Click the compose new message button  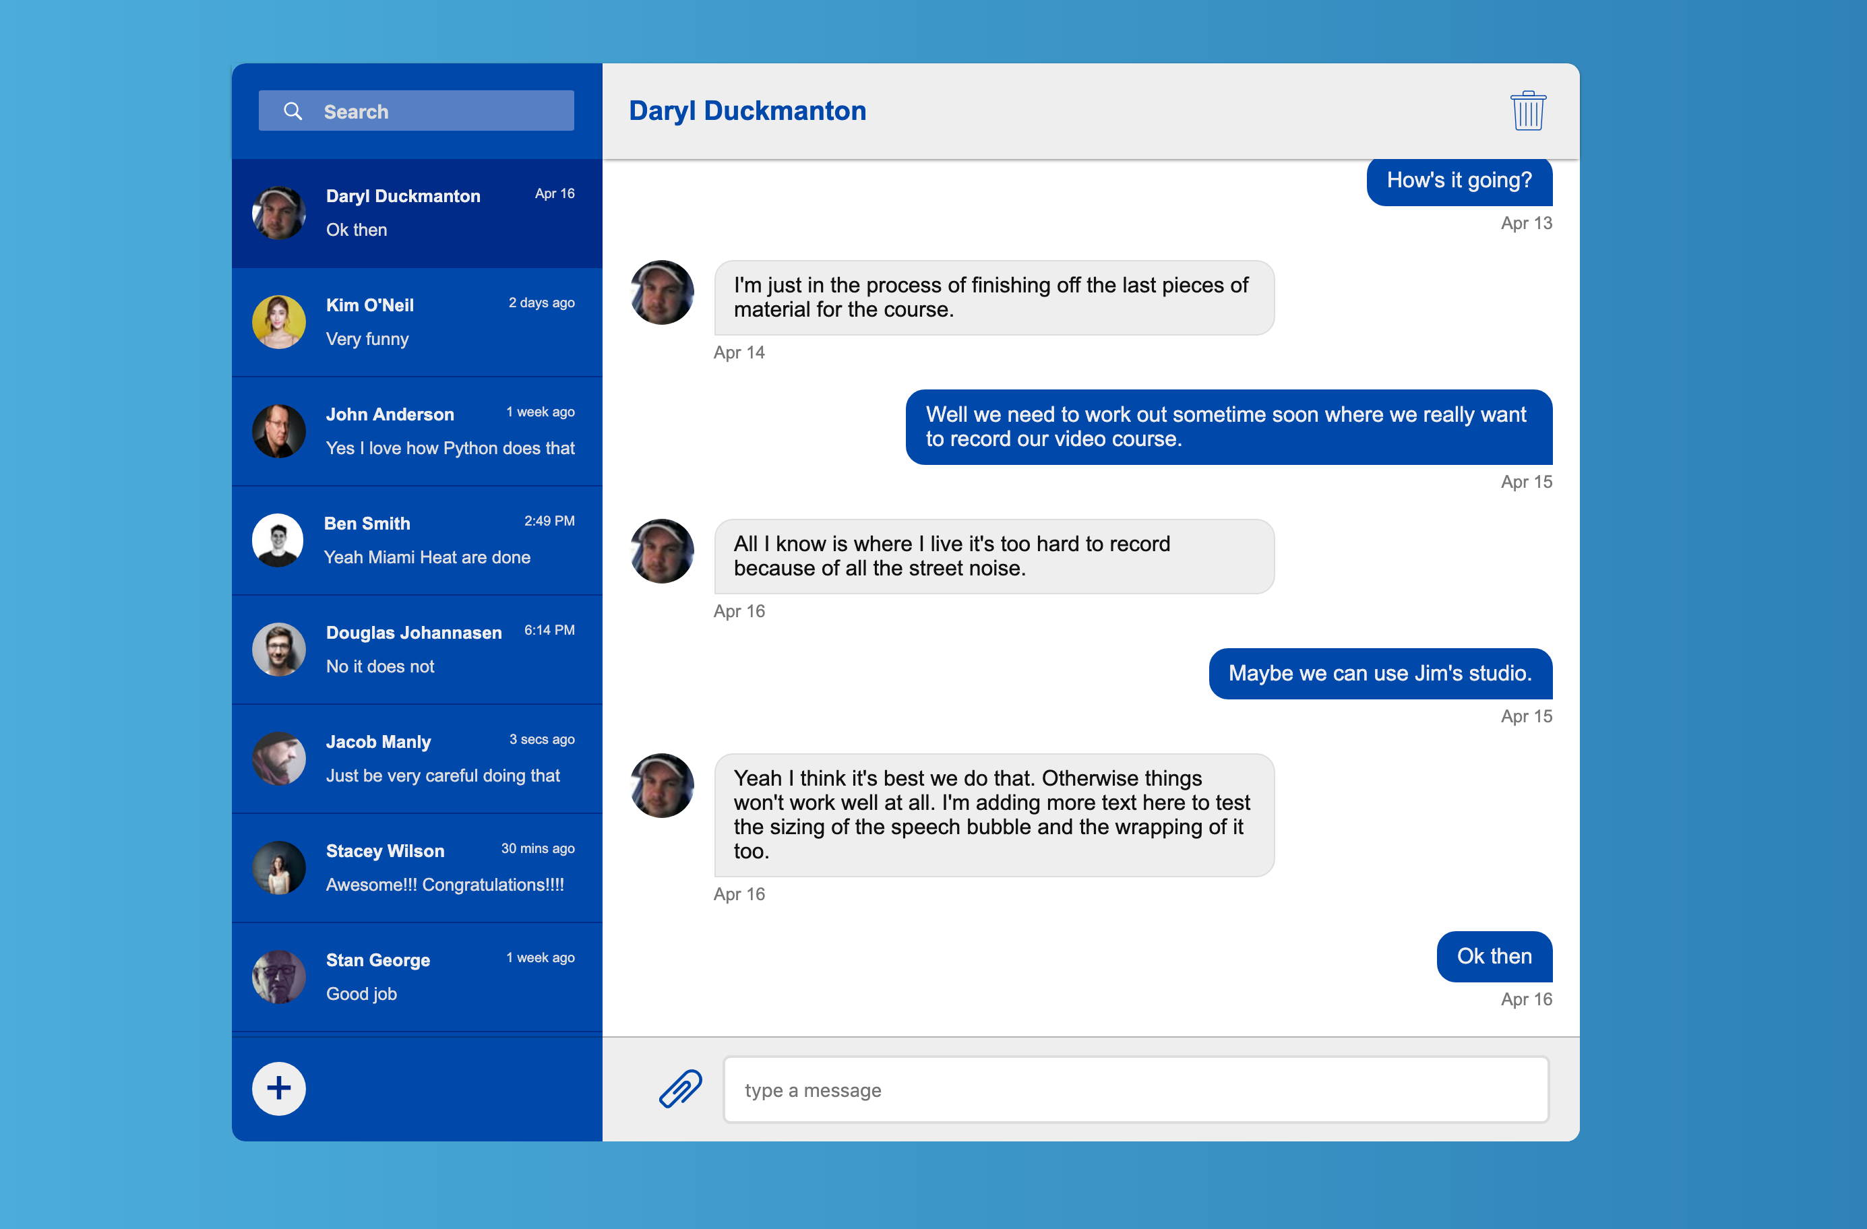(280, 1088)
